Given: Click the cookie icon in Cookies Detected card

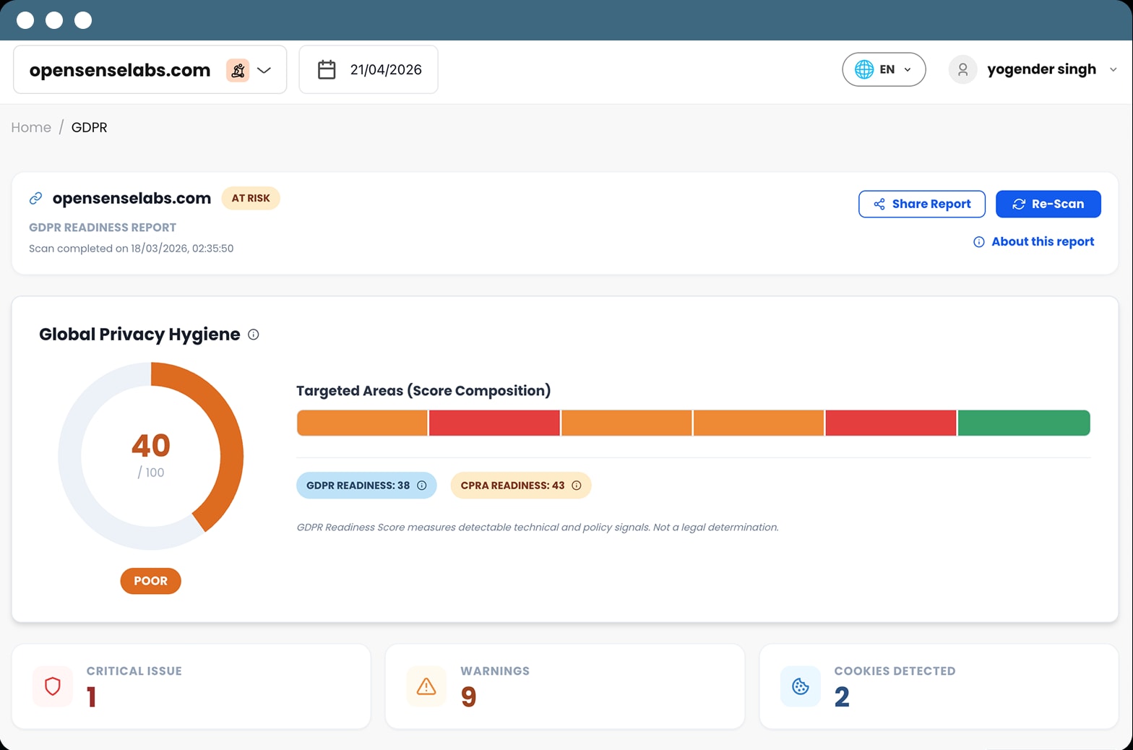Looking at the screenshot, I should [x=801, y=686].
